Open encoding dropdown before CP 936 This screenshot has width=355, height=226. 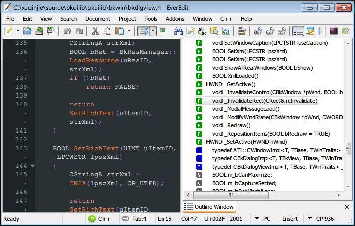point(309,219)
